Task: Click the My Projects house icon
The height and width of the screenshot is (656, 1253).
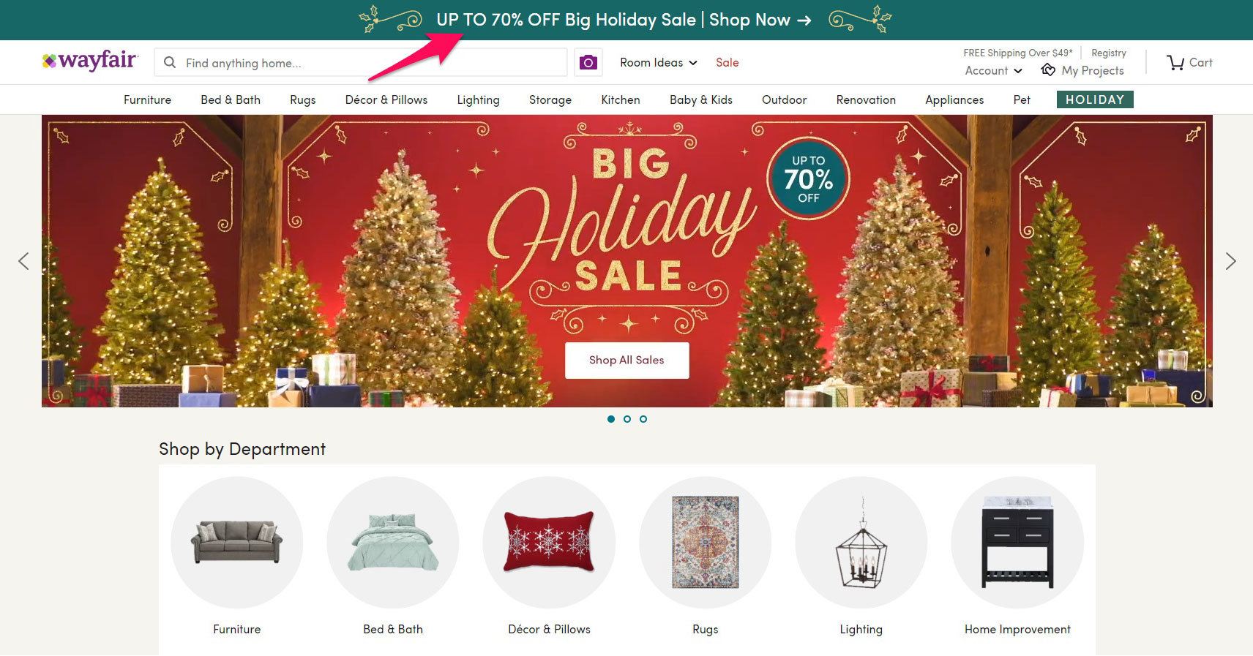Action: coord(1048,69)
